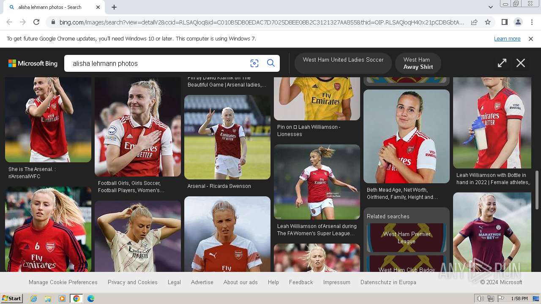This screenshot has width=541, height=304.
Task: Dismiss the Chrome update notification bar
Action: point(531,39)
